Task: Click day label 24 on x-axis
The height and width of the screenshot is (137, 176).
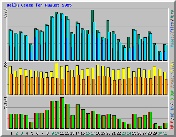Action: tap(129, 133)
